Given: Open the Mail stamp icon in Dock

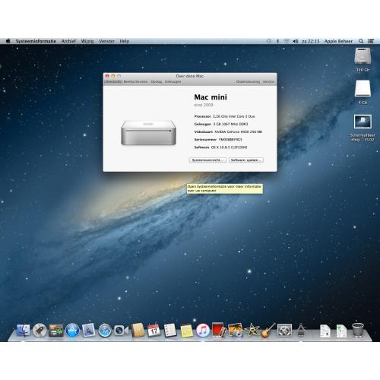Looking at the screenshot, I should pos(88,331).
